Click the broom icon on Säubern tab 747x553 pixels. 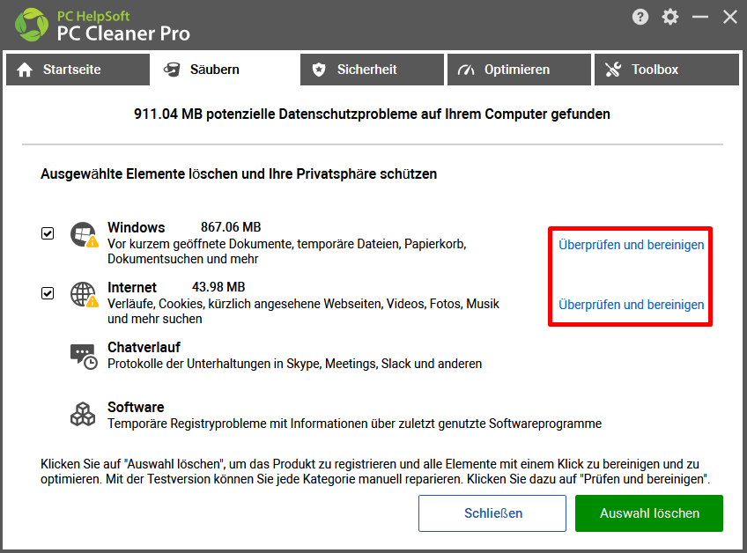(x=172, y=70)
